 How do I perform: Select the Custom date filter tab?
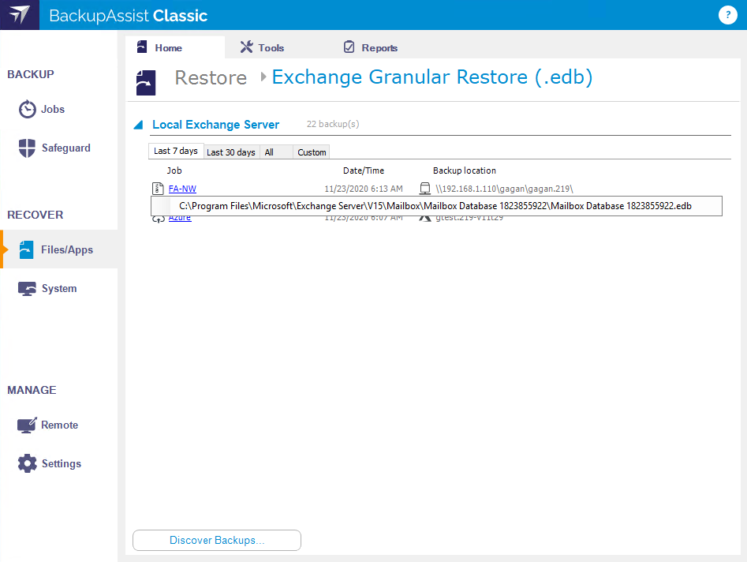coord(312,152)
